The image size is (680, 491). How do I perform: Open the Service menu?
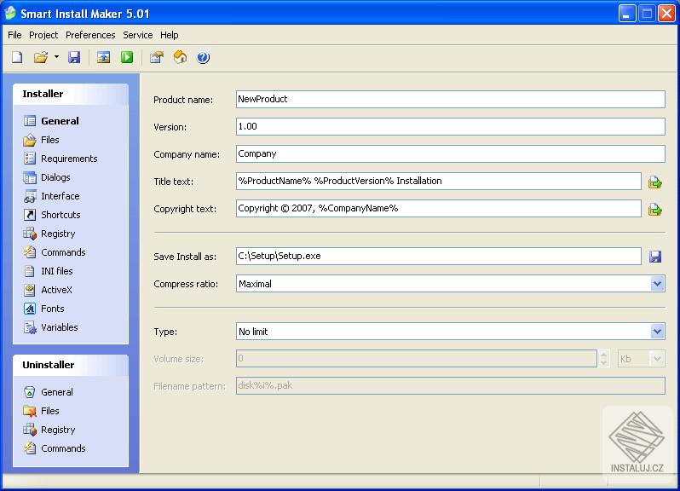pos(137,35)
